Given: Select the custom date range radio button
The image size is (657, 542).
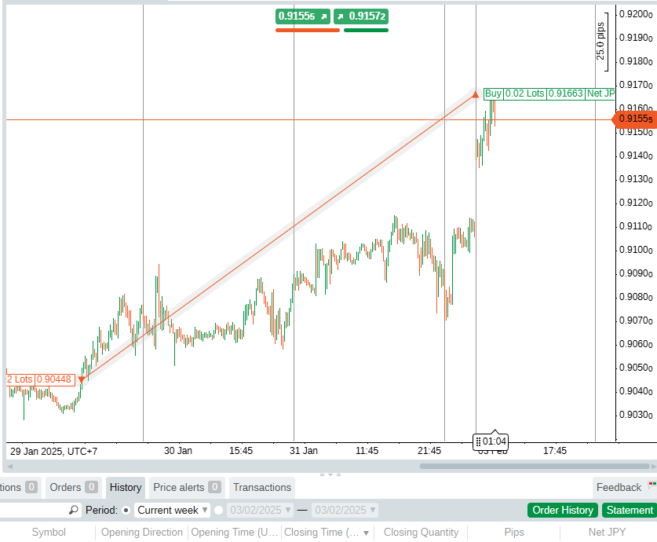Looking at the screenshot, I should (x=218, y=510).
